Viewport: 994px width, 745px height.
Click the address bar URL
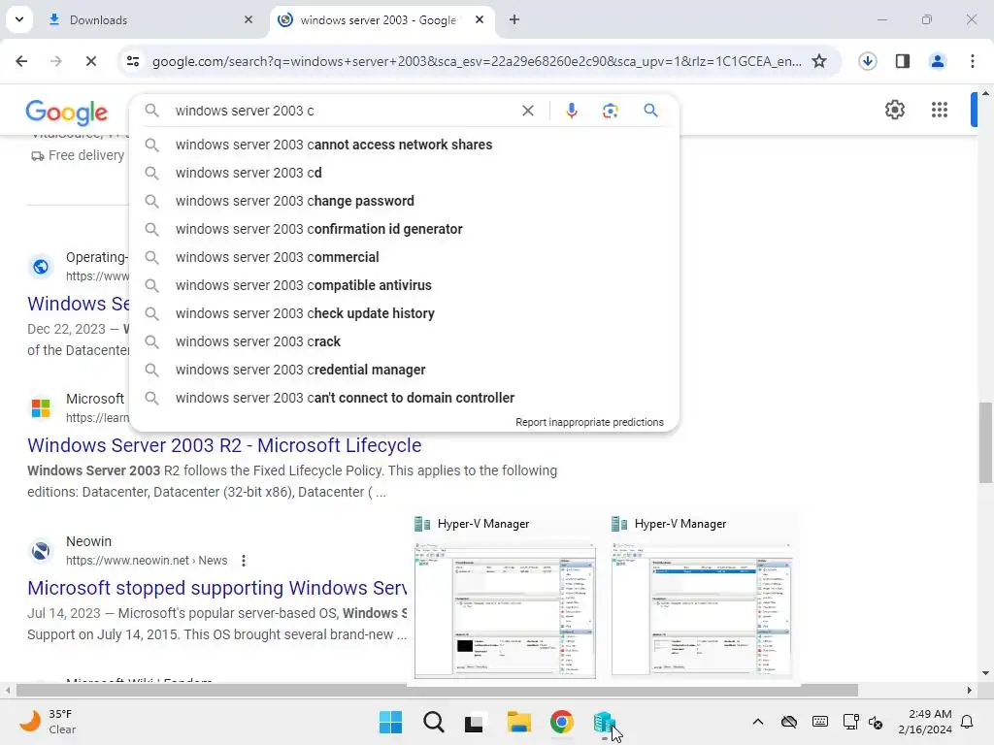[x=477, y=61]
